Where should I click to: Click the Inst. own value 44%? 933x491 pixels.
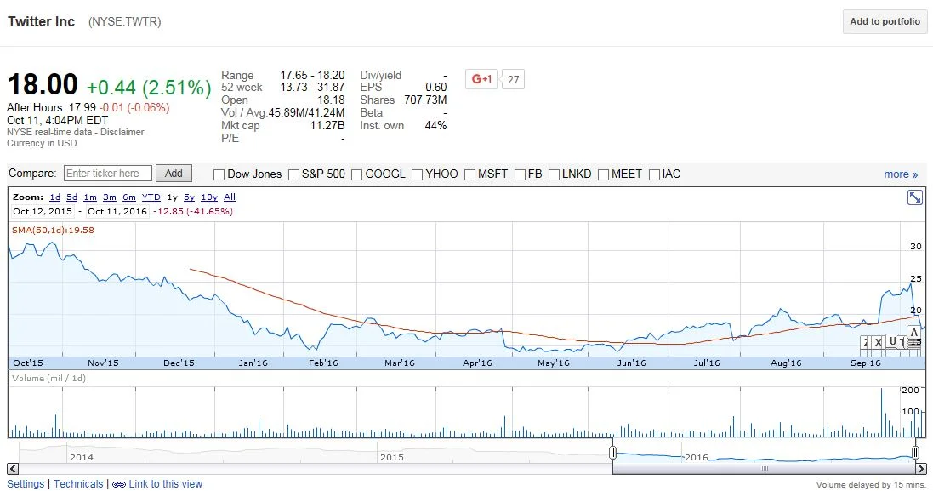(x=435, y=125)
